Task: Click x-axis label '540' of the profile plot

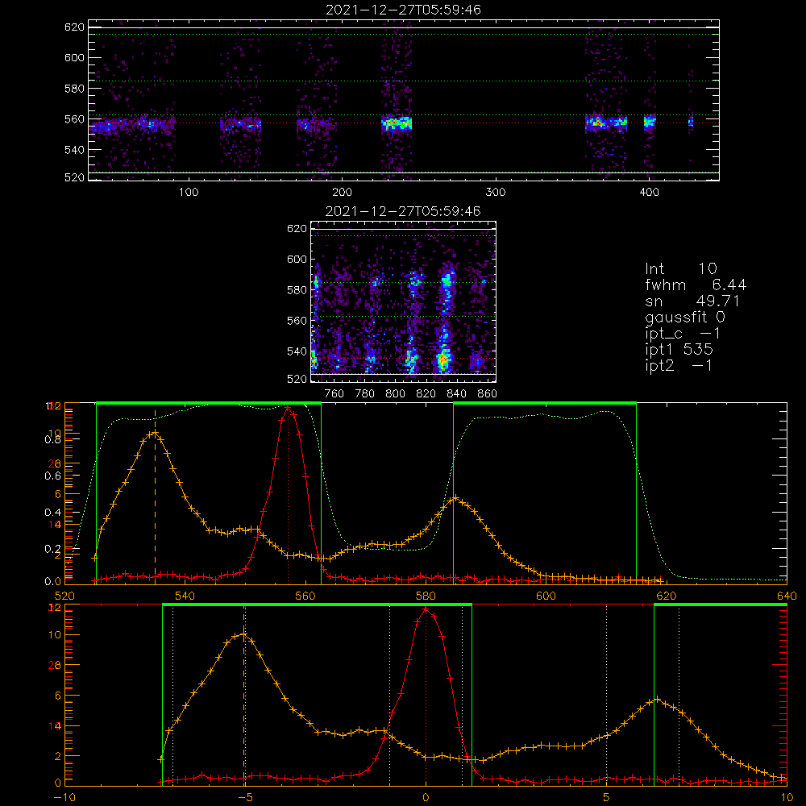Action: click(x=185, y=596)
